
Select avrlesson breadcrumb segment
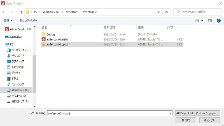(x=71, y=12)
